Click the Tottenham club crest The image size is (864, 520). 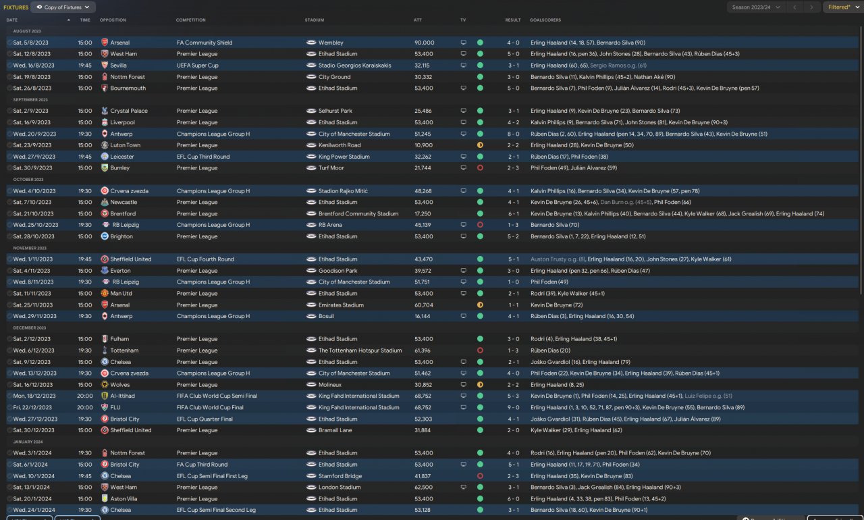click(x=105, y=350)
